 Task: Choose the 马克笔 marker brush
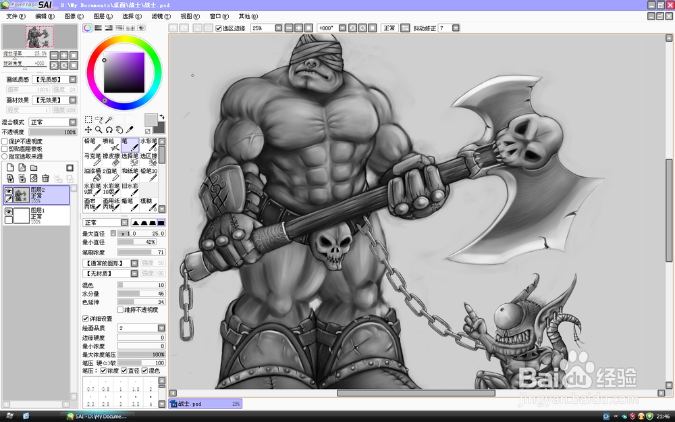[x=92, y=160]
